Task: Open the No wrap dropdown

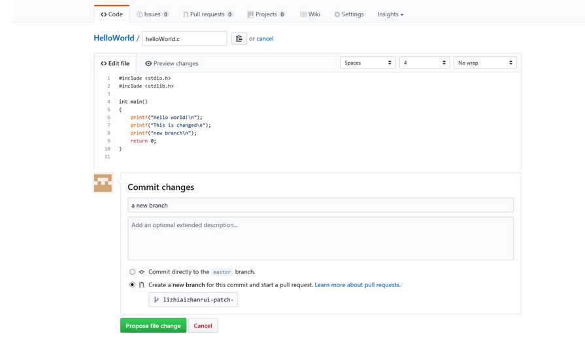Action: 484,63
